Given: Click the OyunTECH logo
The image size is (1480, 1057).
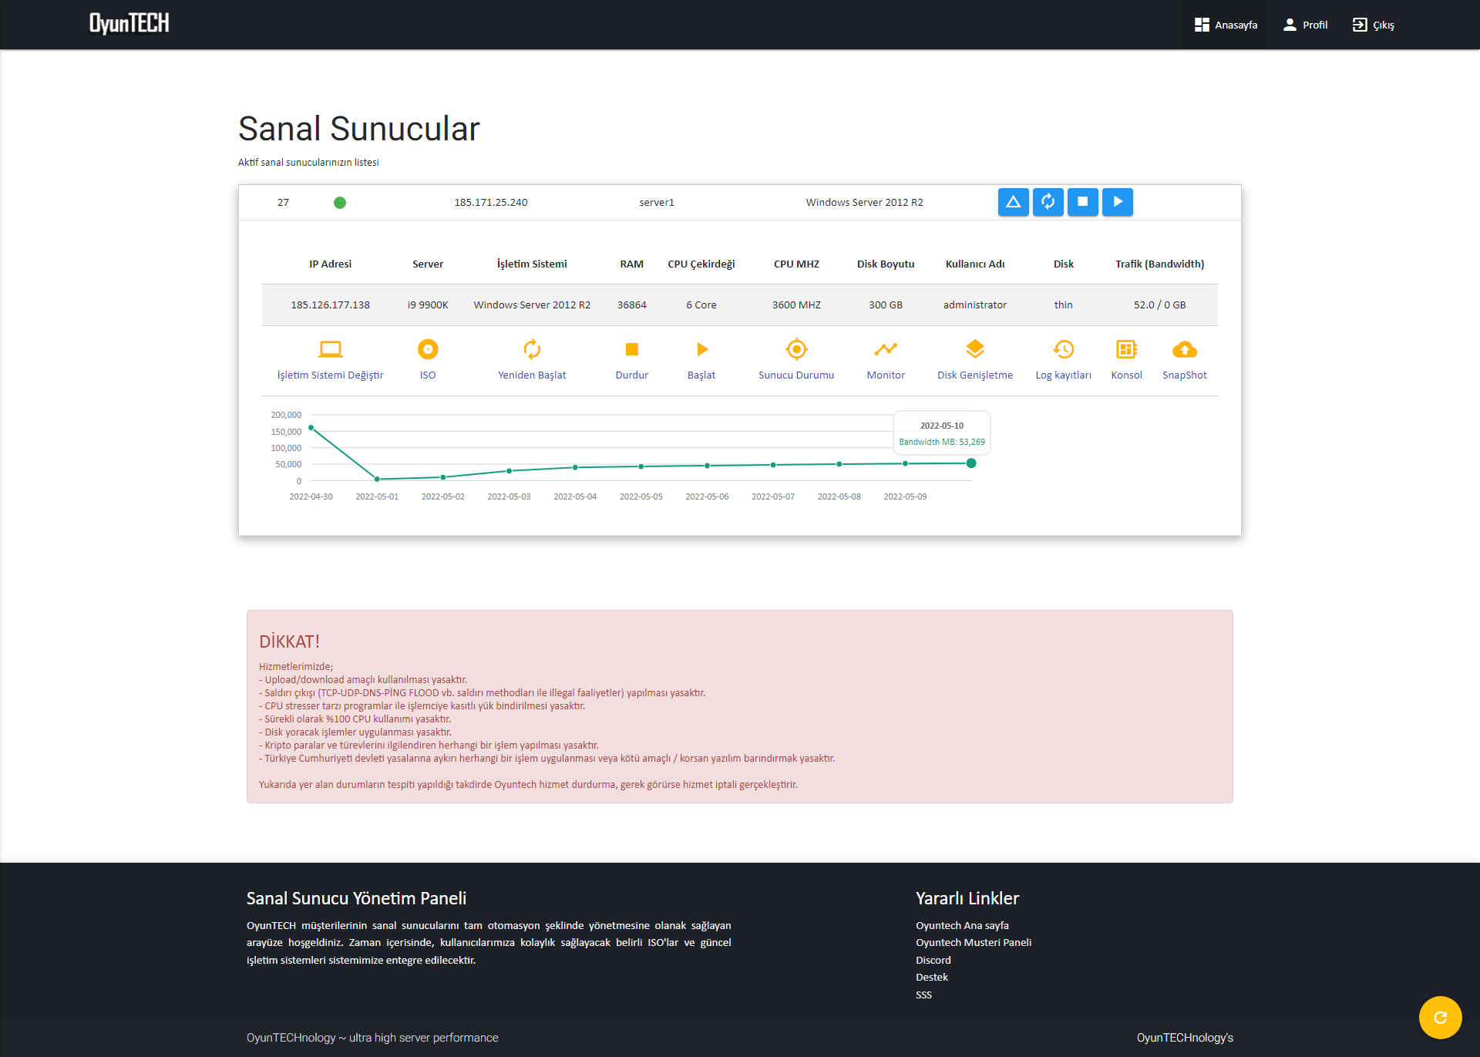Looking at the screenshot, I should (129, 24).
